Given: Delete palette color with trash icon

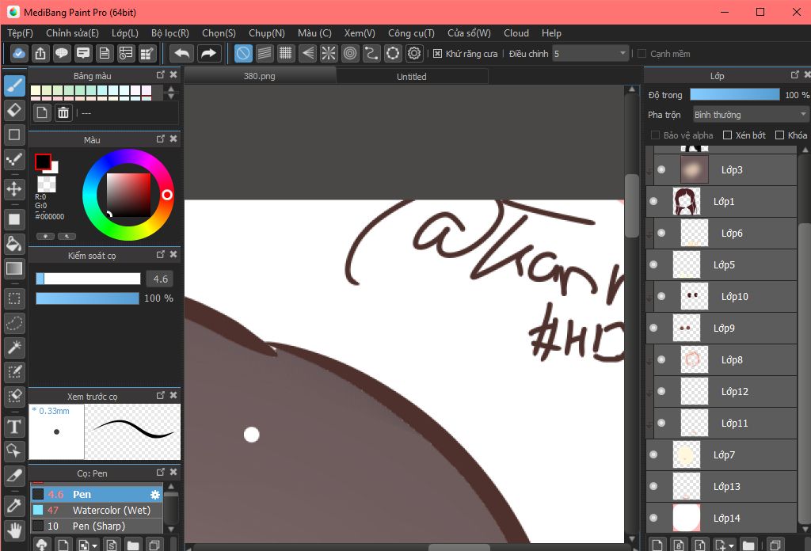Looking at the screenshot, I should [63, 112].
